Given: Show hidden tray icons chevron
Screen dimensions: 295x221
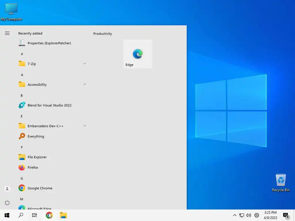Looking at the screenshot, I should tap(235, 215).
